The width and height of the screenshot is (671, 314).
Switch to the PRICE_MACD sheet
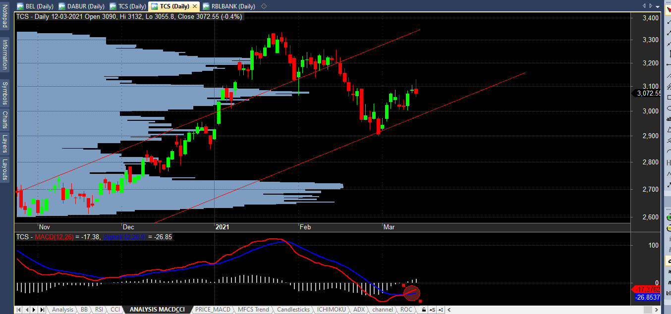point(213,310)
